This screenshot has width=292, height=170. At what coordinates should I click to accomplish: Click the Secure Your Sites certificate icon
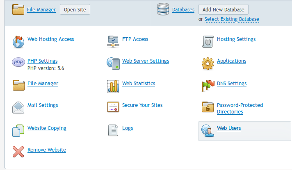113,107
